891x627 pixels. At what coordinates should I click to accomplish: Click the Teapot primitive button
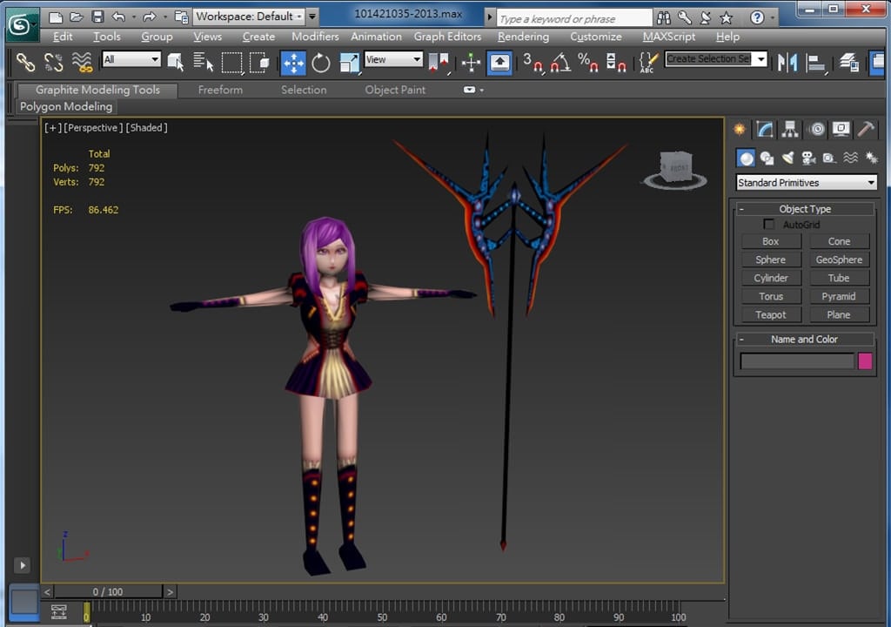[x=771, y=314]
